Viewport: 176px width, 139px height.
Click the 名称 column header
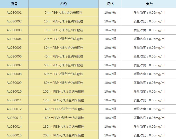[x=63, y=4]
